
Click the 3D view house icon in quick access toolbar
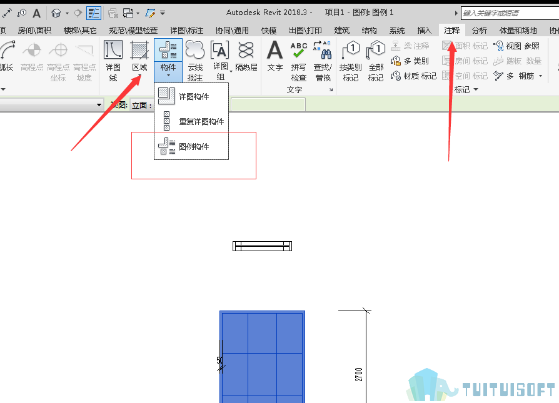pos(56,14)
